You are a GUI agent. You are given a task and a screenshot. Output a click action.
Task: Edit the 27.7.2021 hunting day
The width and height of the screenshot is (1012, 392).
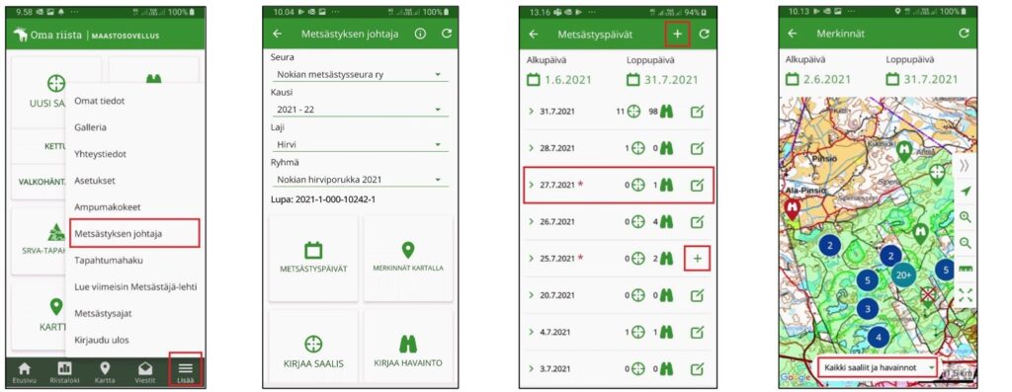[697, 185]
